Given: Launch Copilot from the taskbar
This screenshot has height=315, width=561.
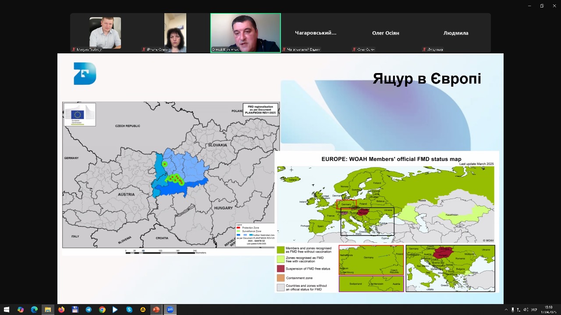Looking at the screenshot, I should click(21, 309).
